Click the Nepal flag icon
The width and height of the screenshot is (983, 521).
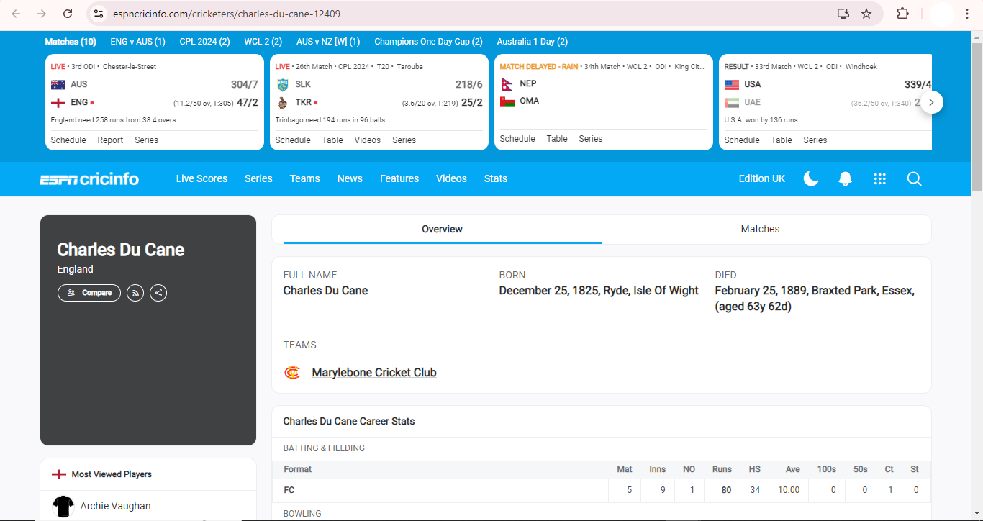coord(507,83)
